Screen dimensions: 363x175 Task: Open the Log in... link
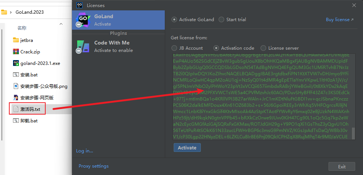pos(85,151)
